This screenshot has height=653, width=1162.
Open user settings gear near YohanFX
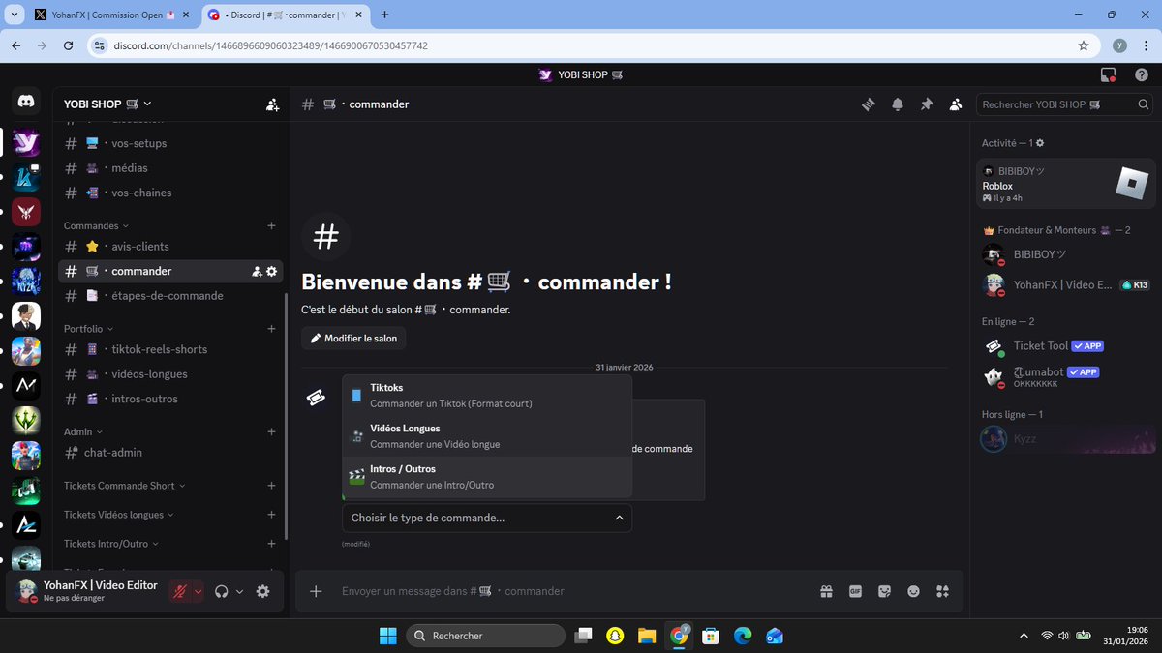[x=262, y=590]
